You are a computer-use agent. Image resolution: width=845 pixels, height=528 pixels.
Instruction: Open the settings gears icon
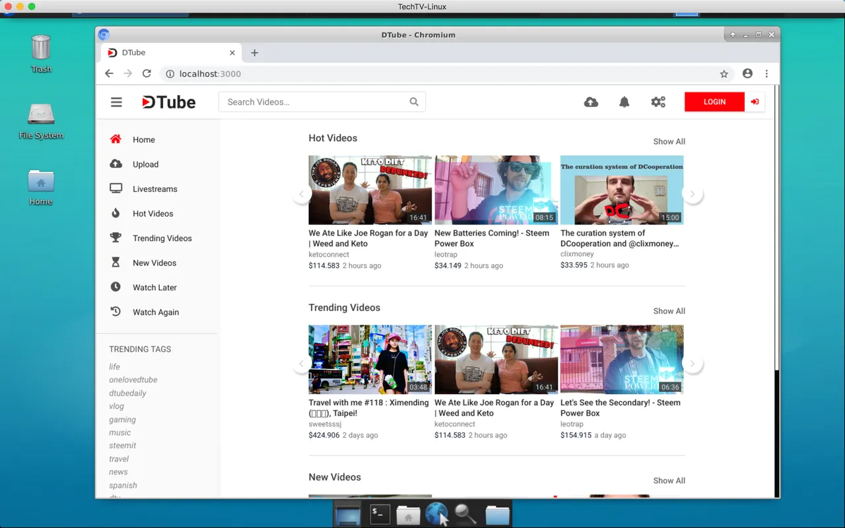coord(658,102)
